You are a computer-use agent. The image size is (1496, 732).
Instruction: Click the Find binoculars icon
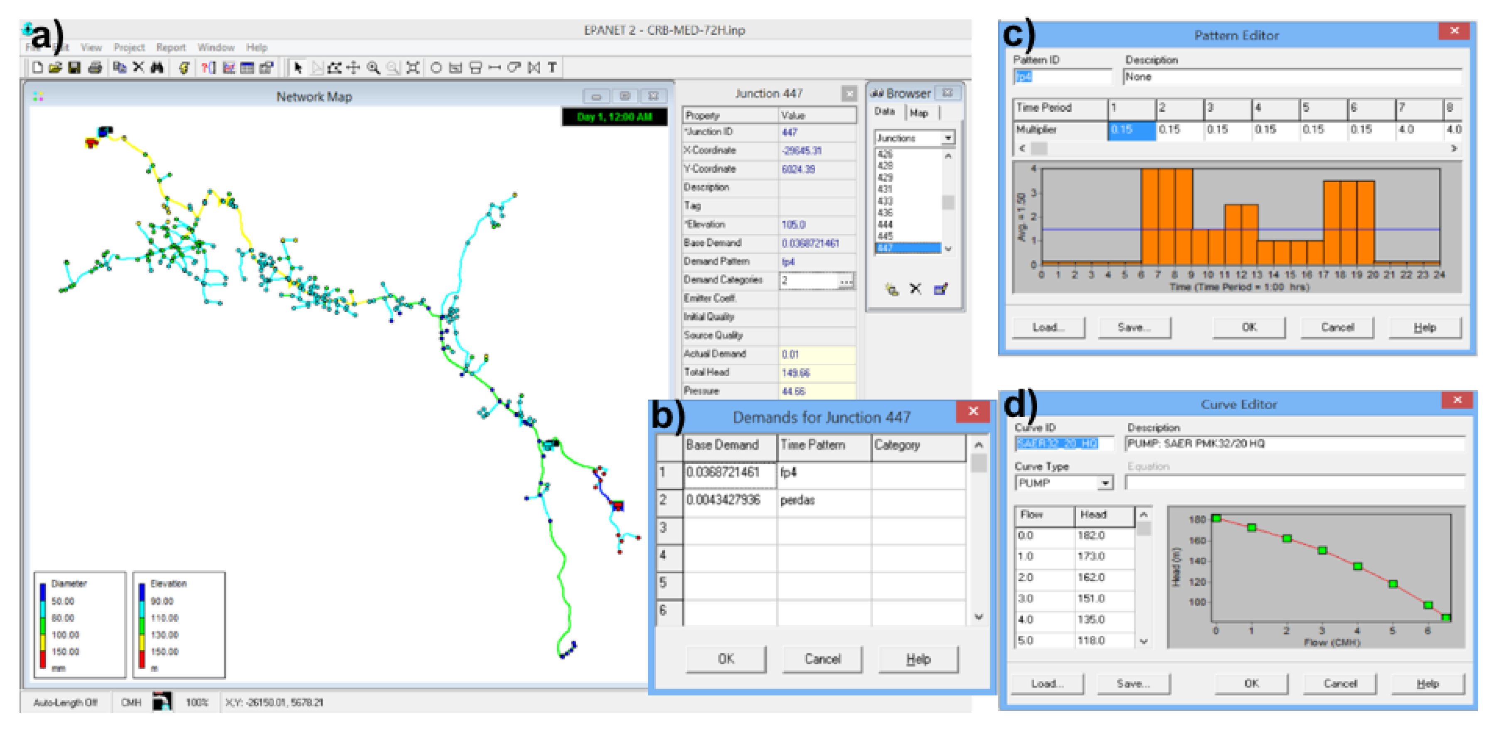pos(157,68)
